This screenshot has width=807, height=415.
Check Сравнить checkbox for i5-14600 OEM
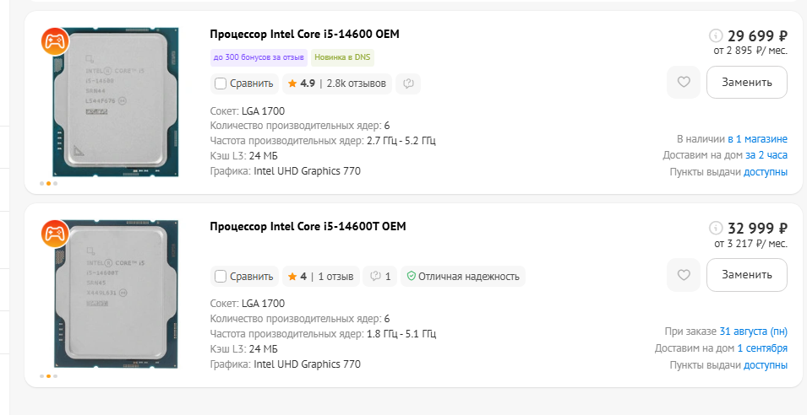(x=221, y=84)
